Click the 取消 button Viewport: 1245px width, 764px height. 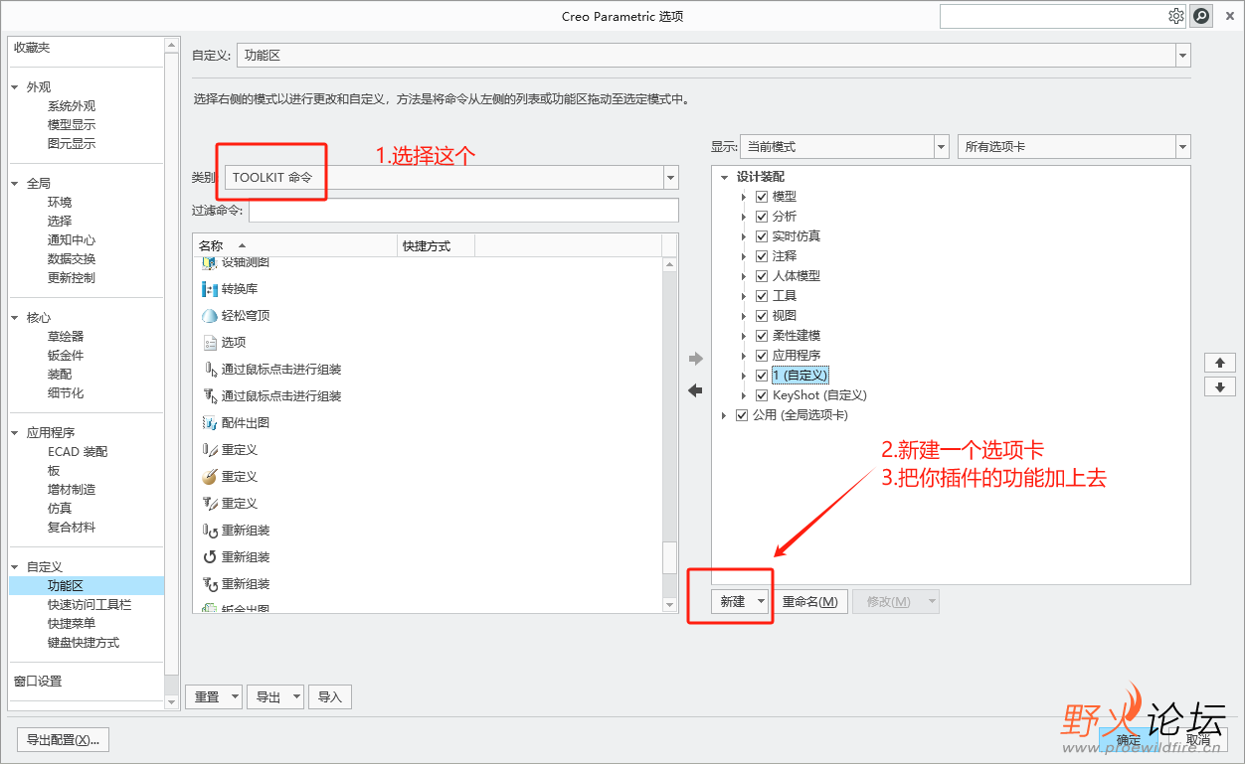coord(1197,740)
